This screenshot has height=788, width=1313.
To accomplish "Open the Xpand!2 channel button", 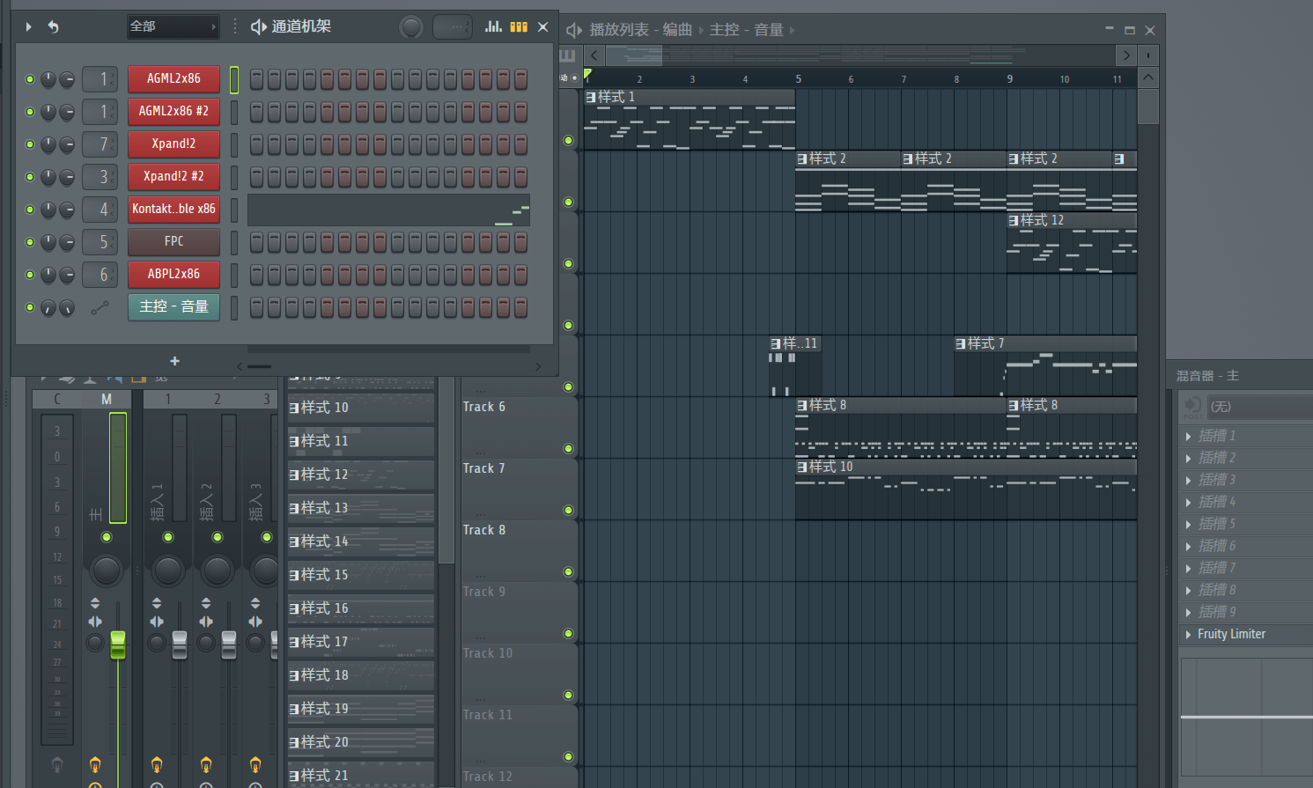I will 173,144.
